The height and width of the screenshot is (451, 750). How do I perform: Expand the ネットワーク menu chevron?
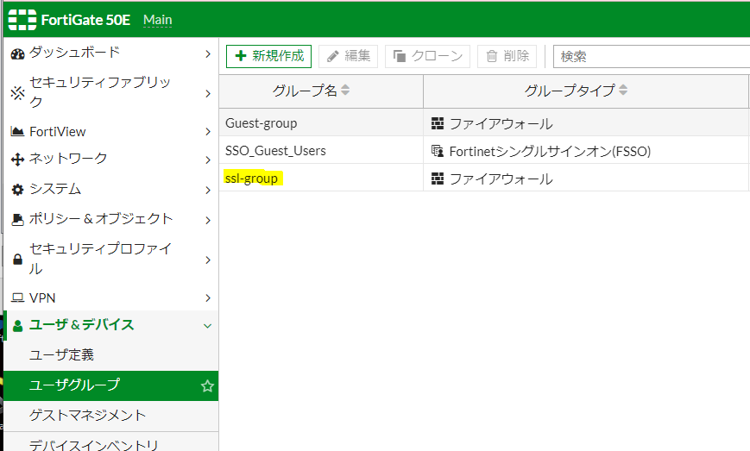208,160
